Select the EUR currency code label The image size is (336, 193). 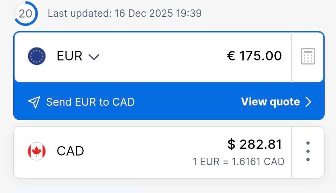tap(69, 56)
